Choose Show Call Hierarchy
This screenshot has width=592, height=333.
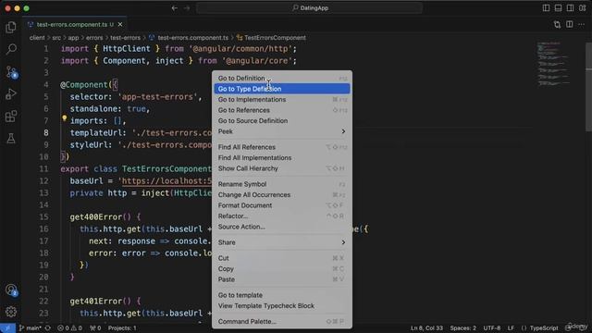click(282, 168)
